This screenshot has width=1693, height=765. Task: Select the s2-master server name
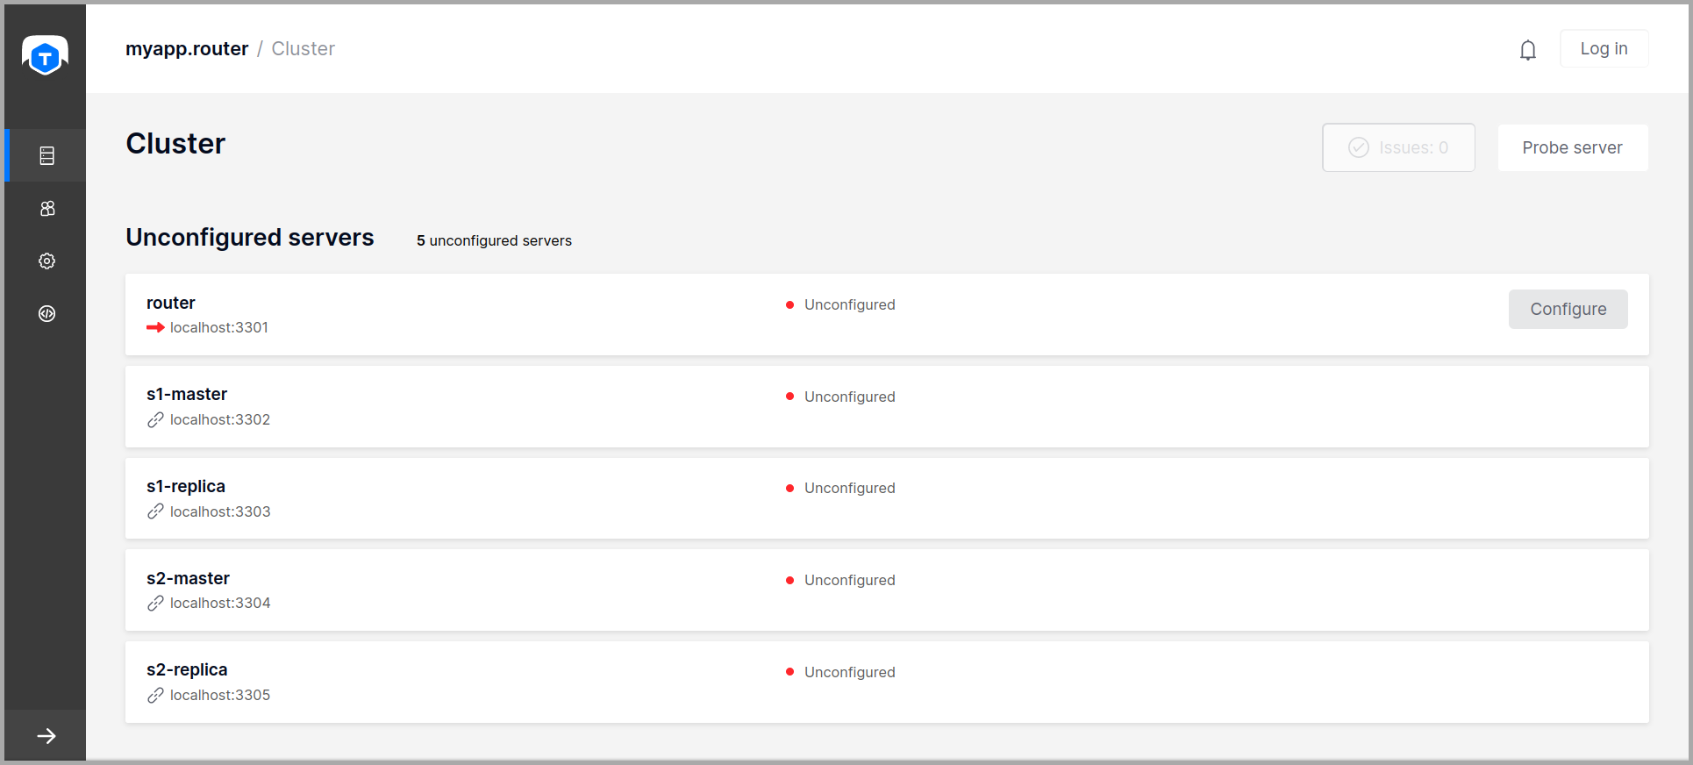pos(188,578)
